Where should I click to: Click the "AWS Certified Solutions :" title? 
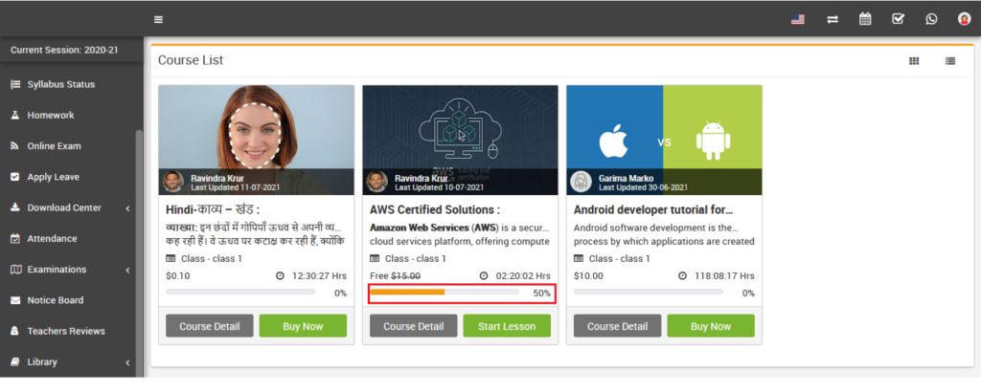[435, 209]
